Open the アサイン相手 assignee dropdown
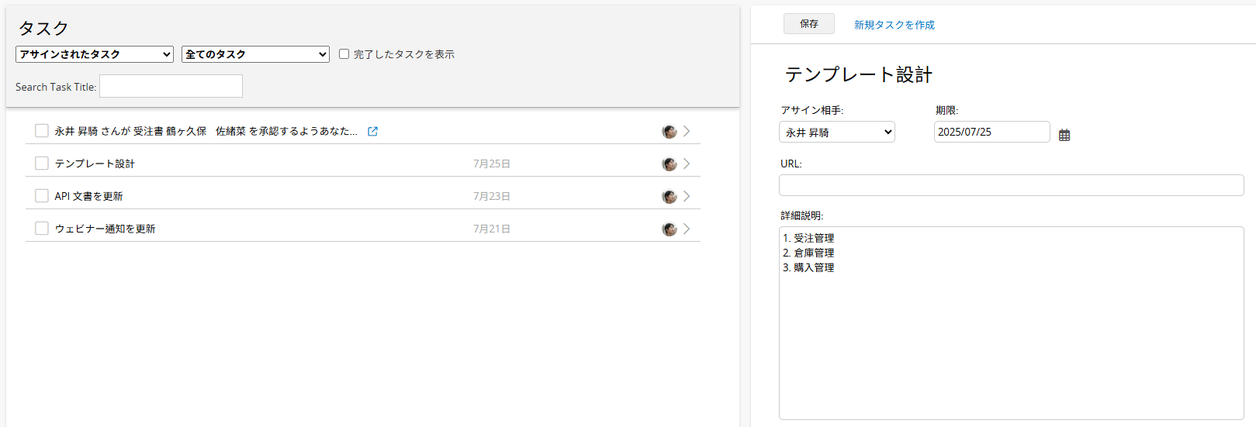Viewport: 1256px width, 427px height. (837, 132)
